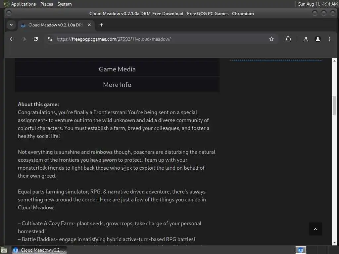Open the profile account icon
The image size is (339, 254).
[x=317, y=39]
